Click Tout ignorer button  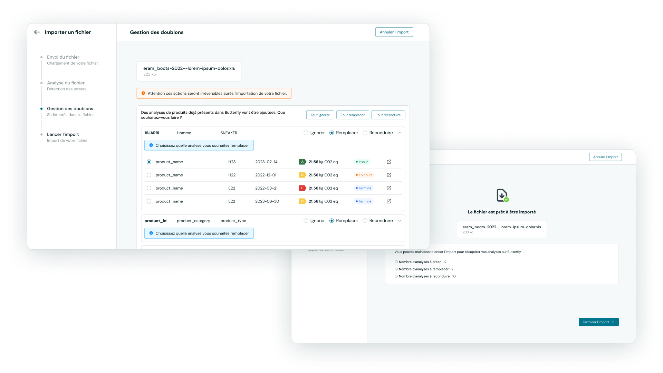320,115
